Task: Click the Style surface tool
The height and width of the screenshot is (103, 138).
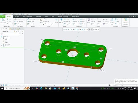Action: click(117, 21)
